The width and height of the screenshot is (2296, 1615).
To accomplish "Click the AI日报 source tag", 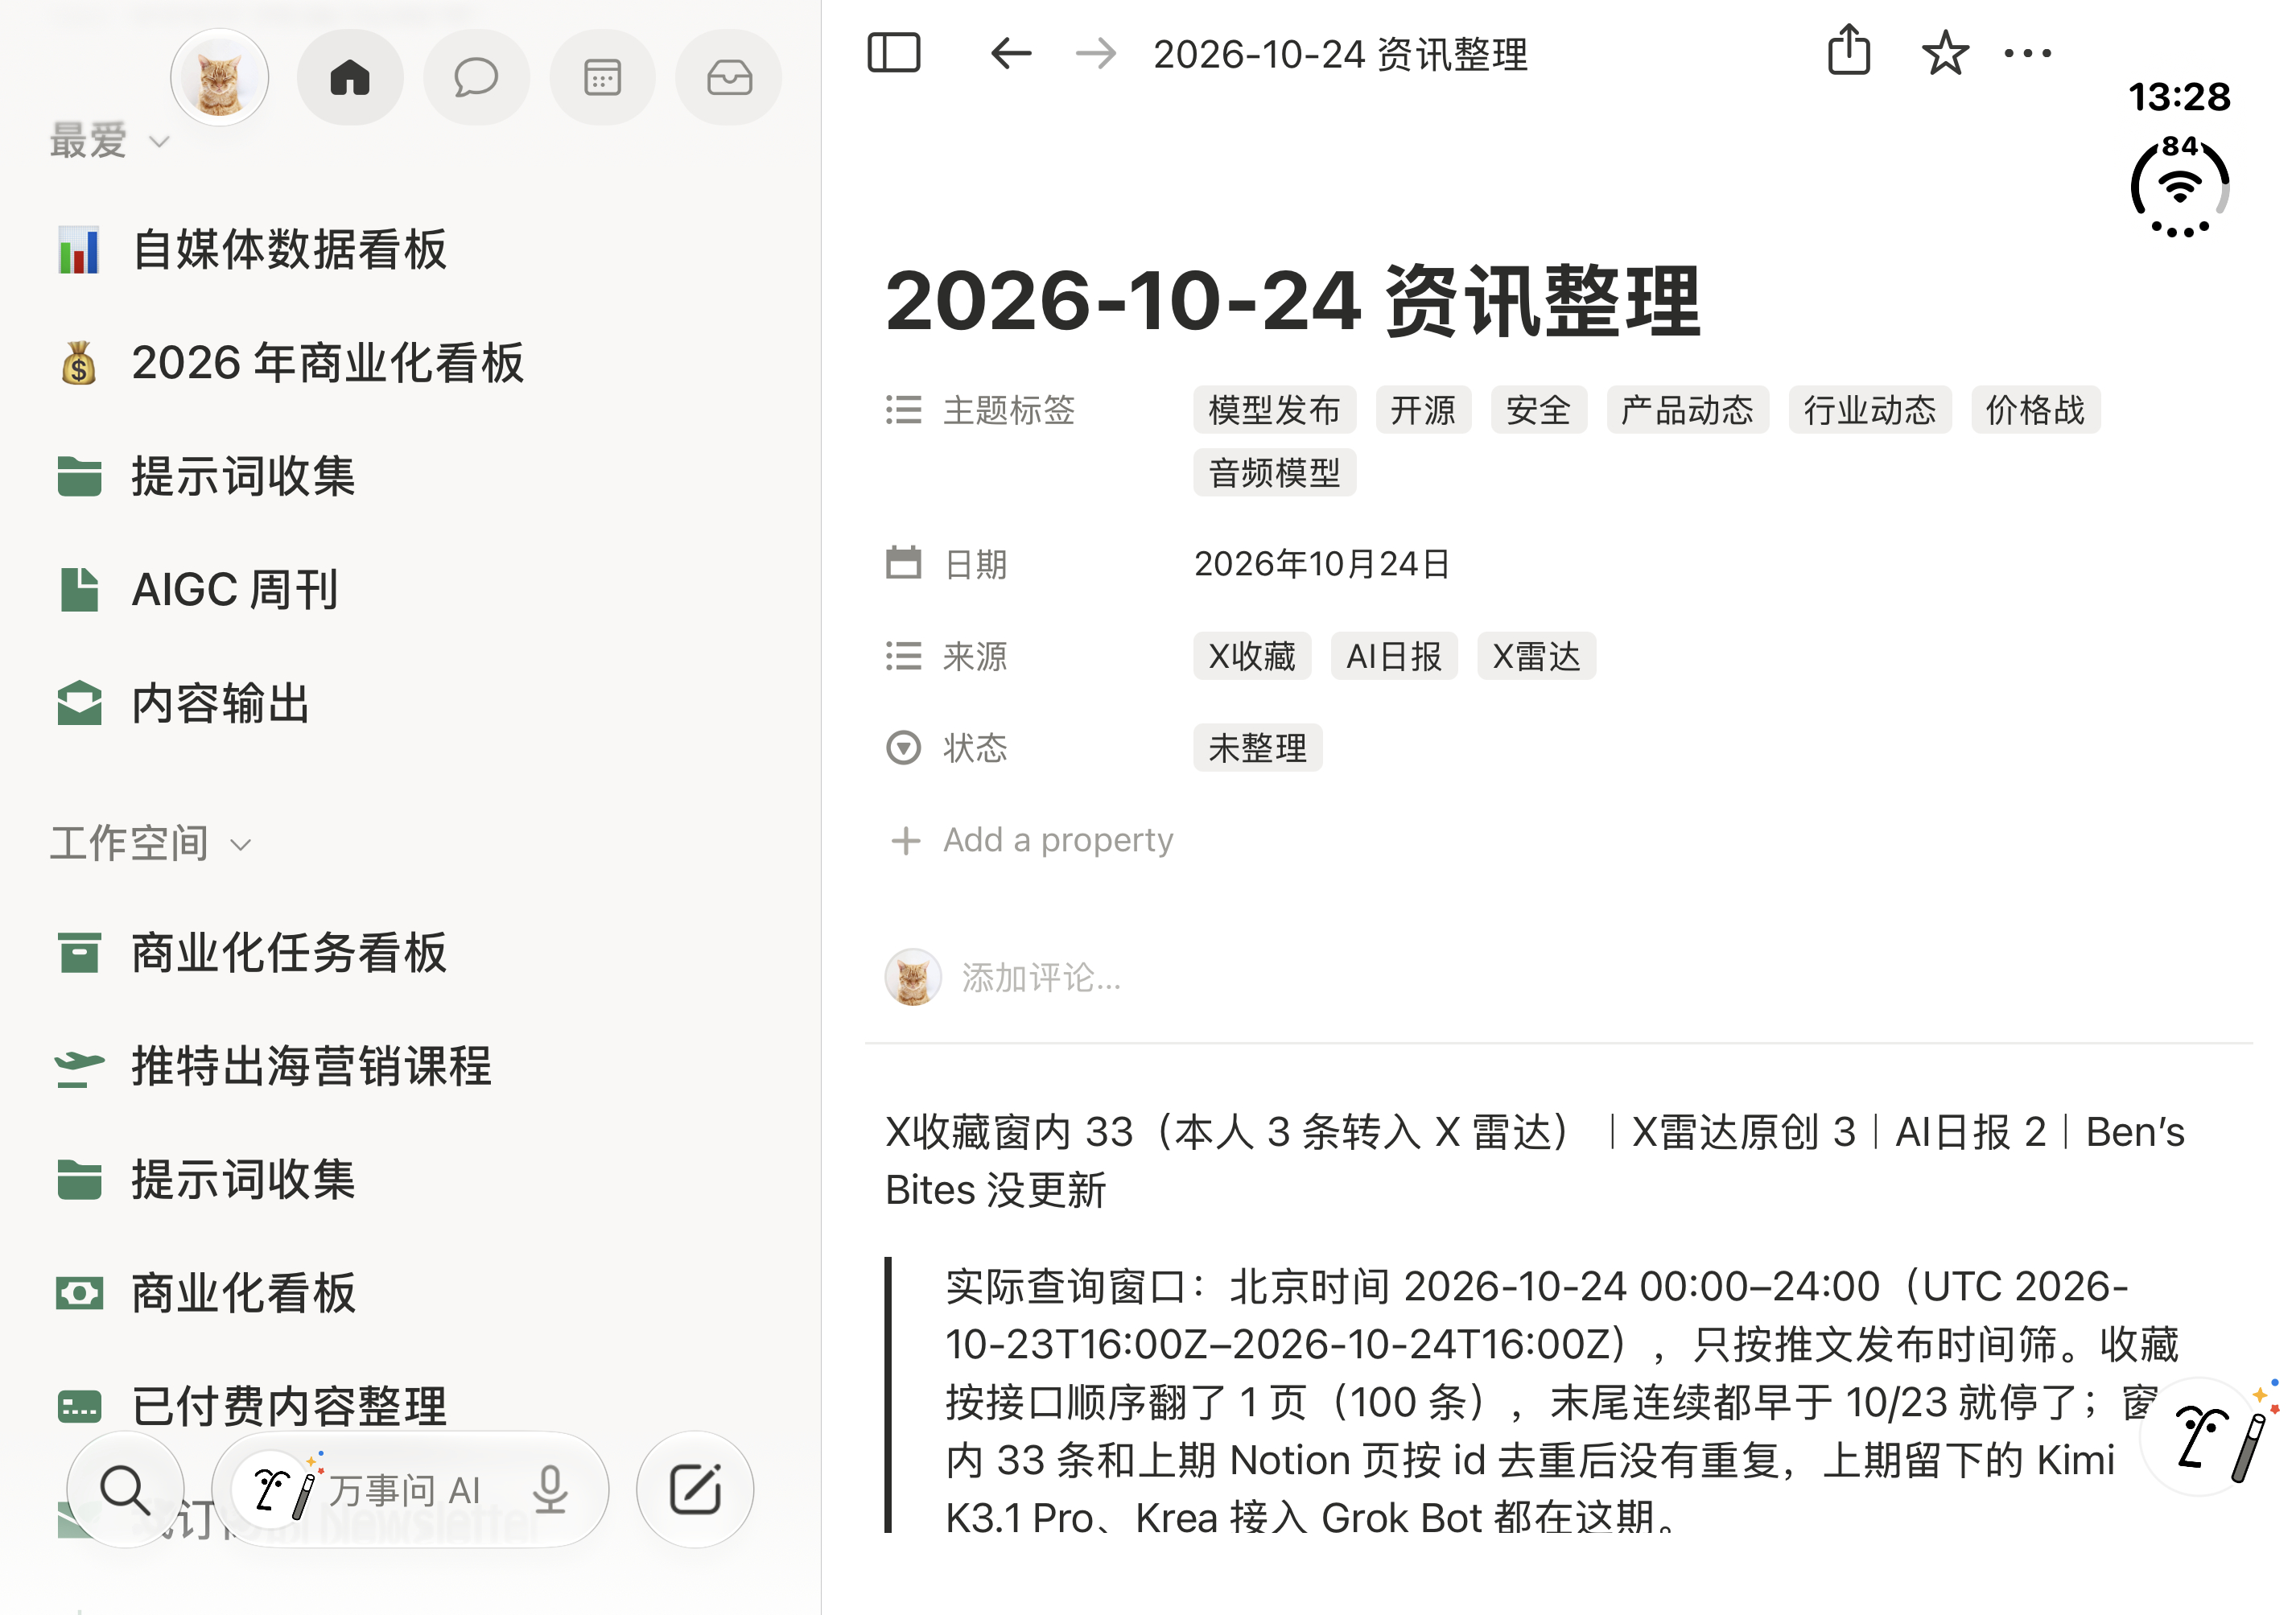I will tap(1394, 656).
